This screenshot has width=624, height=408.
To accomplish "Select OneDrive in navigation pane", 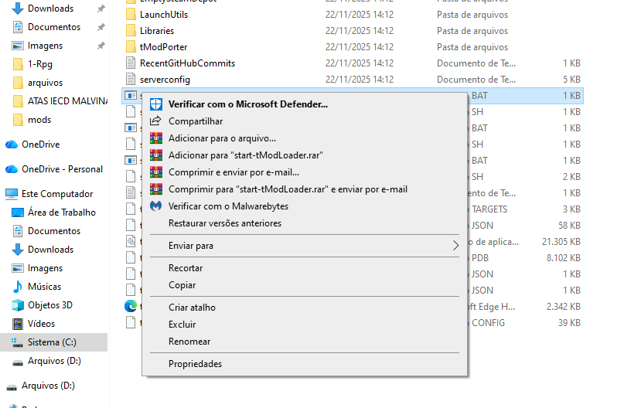I will (x=40, y=144).
